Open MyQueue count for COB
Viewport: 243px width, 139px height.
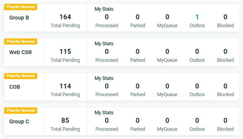click(x=167, y=86)
